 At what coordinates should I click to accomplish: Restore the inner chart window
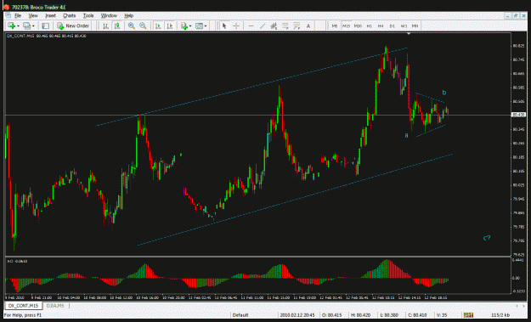pyautogui.click(x=516, y=15)
